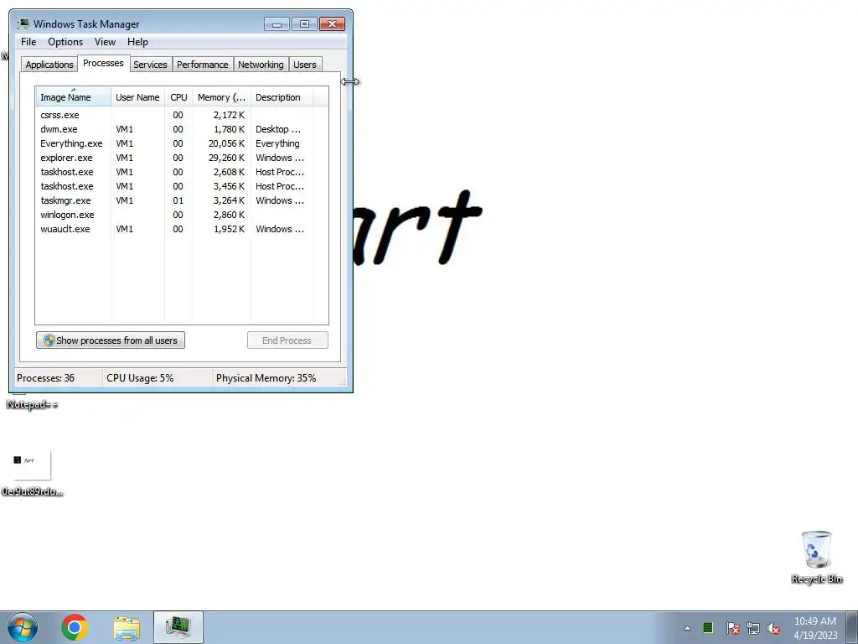Sort by the Memory column header
The width and height of the screenshot is (858, 644).
(x=221, y=97)
